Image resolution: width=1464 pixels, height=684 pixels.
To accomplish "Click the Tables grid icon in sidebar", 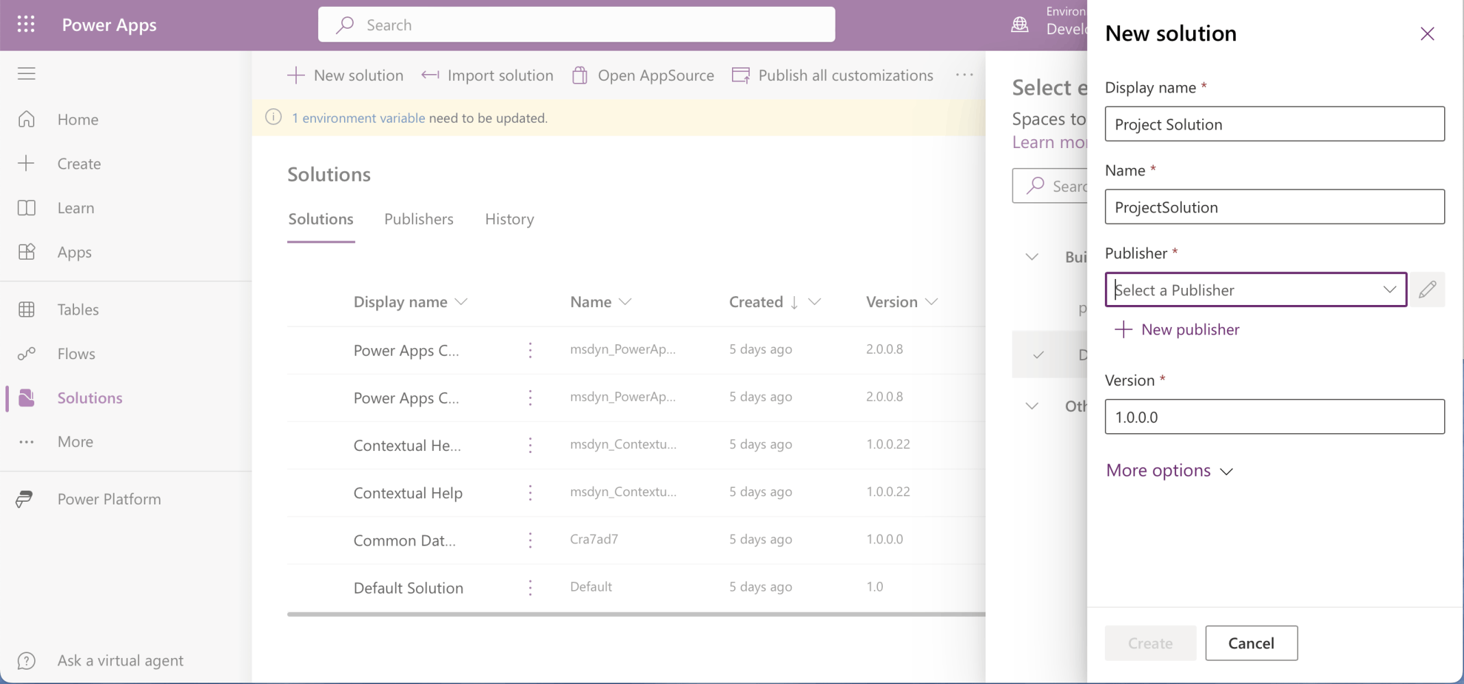I will coord(27,310).
